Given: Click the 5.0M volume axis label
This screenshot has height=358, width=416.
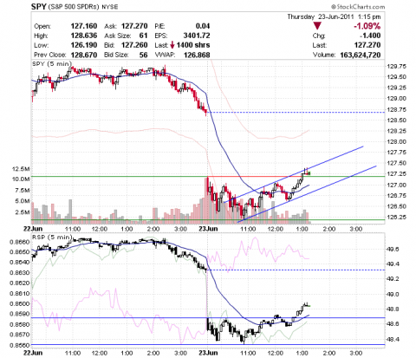Looking at the screenshot, I should click(23, 201).
